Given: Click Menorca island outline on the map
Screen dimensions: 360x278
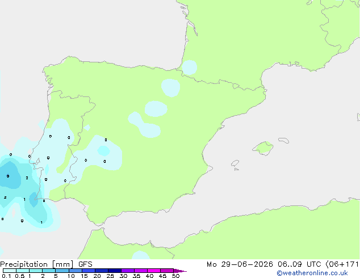Looking at the screenshot, I should (284, 140).
